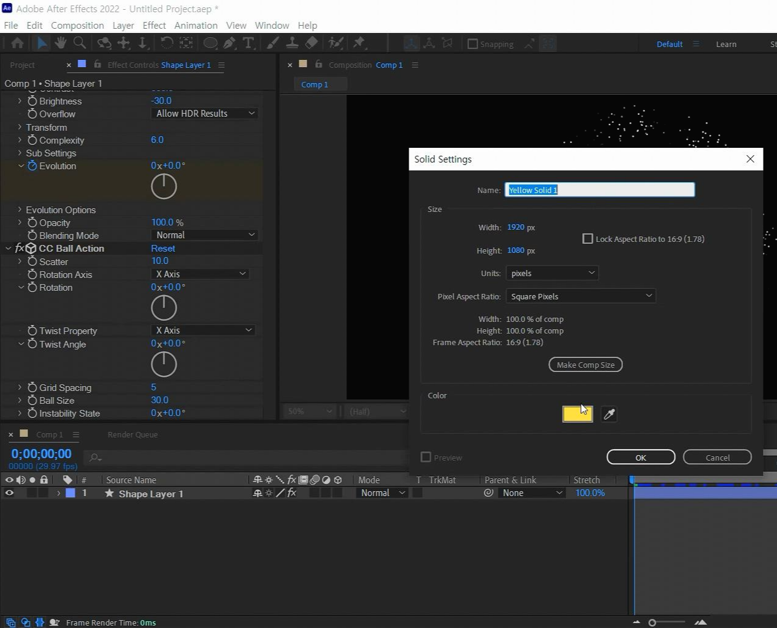This screenshot has height=628, width=777.
Task: Click the parent pick whip for Shape Layer 1
Action: tap(488, 492)
